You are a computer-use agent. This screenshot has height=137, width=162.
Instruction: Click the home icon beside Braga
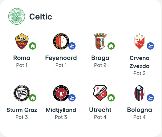click(x=111, y=46)
